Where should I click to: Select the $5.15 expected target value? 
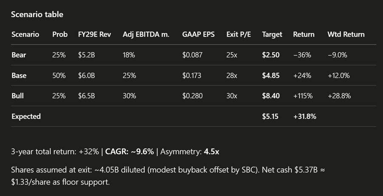(x=270, y=116)
